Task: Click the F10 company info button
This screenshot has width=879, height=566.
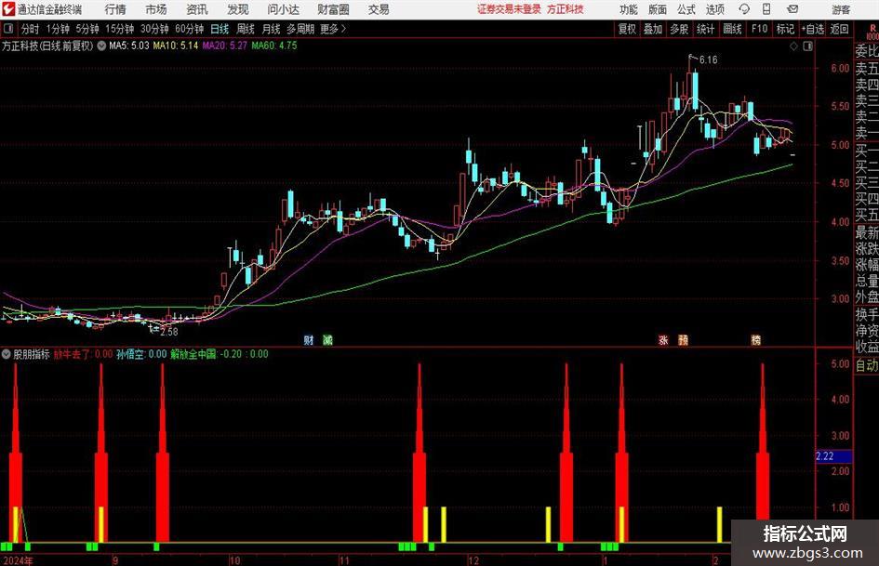Action: tap(759, 29)
